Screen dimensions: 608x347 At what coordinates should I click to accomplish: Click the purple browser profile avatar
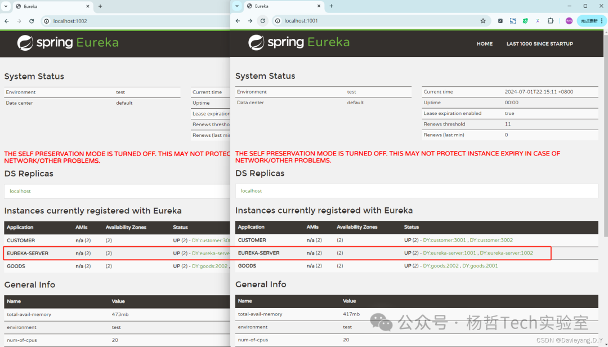coord(569,20)
